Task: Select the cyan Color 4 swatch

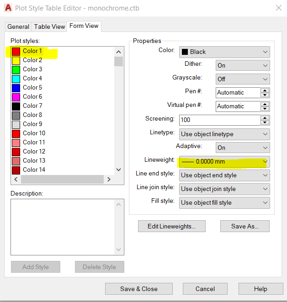Action: pyautogui.click(x=16, y=79)
